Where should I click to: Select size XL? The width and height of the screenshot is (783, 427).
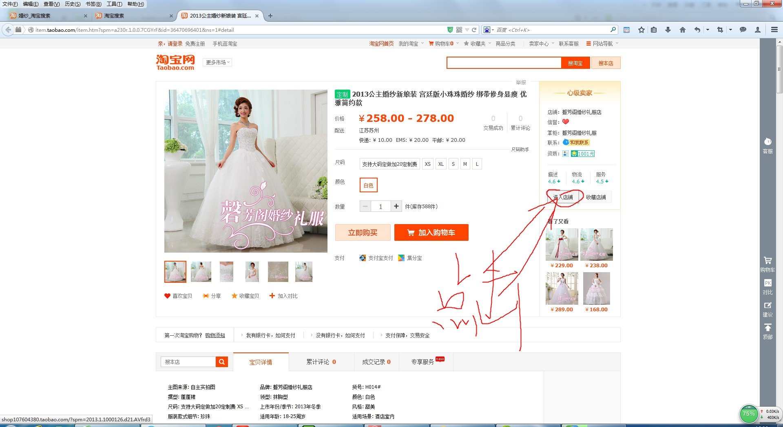click(441, 164)
